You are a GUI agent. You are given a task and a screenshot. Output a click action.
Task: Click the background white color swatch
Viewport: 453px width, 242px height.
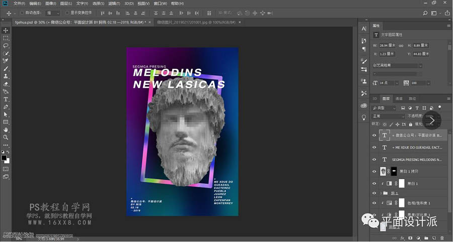point(8,161)
